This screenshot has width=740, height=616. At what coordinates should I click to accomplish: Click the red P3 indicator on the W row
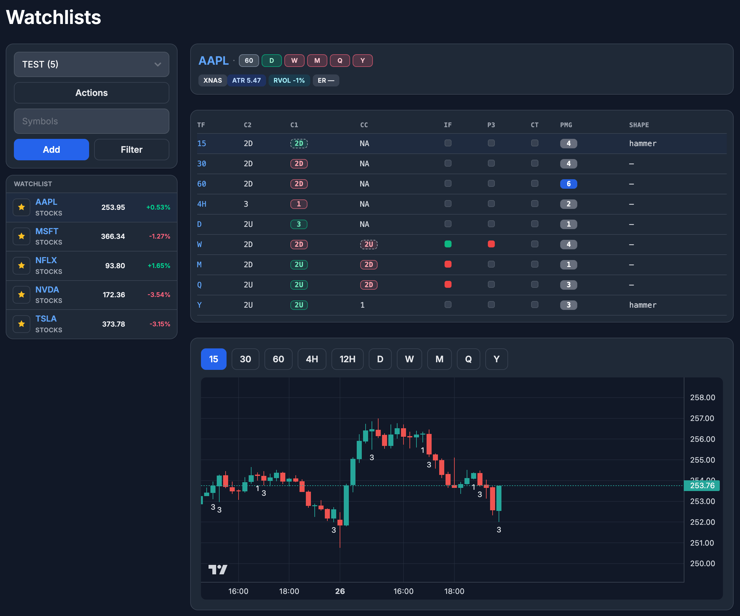point(492,244)
